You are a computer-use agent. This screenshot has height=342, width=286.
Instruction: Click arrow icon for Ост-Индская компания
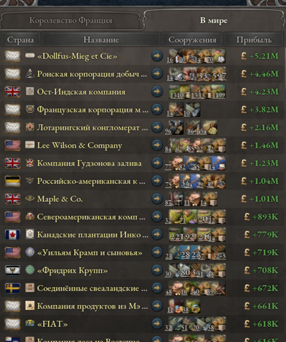coord(157,91)
